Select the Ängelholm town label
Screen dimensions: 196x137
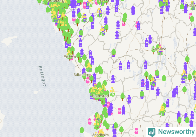coord(100,135)
